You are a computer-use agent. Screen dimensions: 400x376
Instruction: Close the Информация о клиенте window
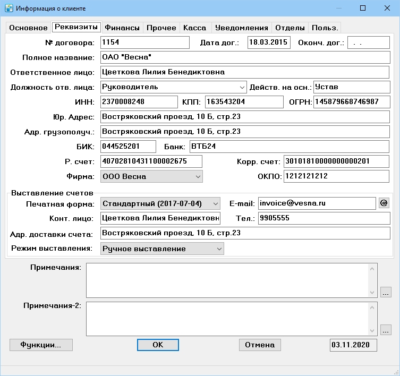387,8
